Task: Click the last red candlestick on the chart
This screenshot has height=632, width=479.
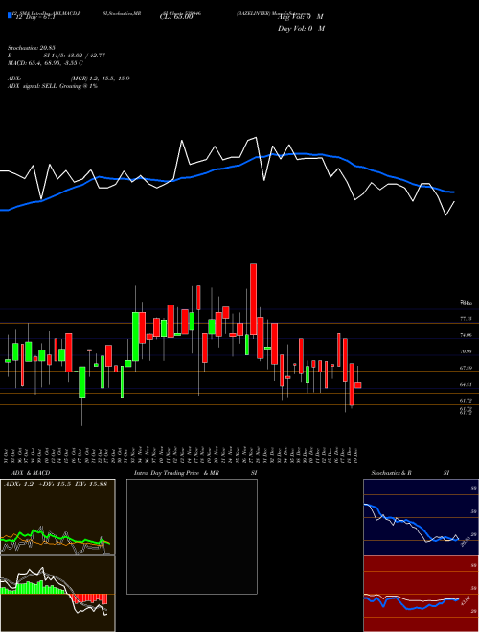Action: click(358, 385)
